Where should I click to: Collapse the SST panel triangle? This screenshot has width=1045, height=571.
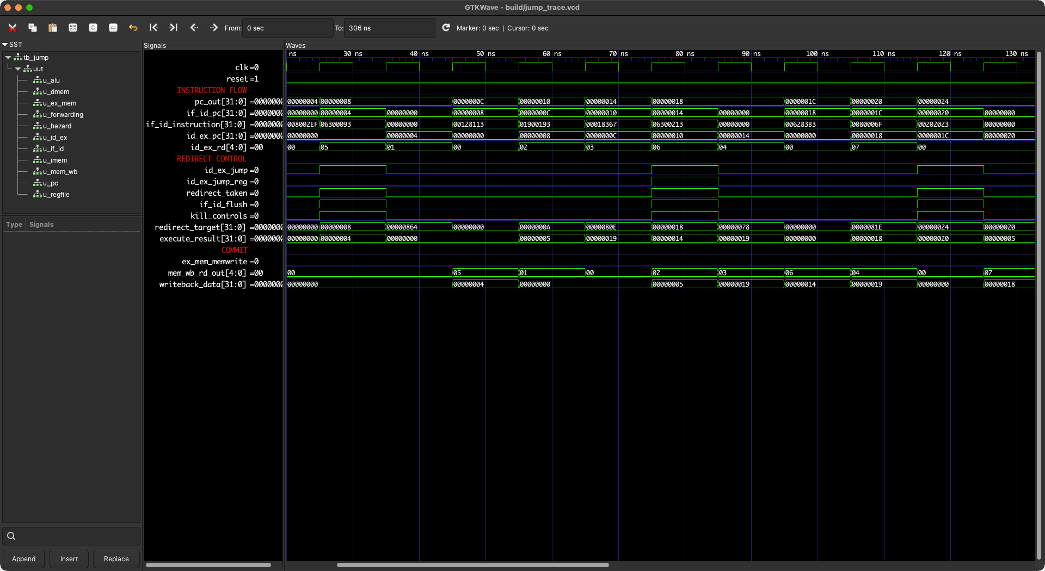(5, 45)
